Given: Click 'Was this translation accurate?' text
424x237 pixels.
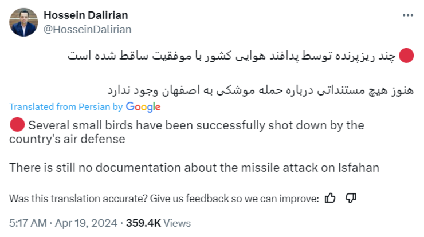Looking at the screenshot, I should [78, 199].
